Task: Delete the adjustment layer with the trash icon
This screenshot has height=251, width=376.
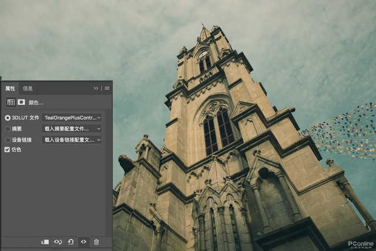Action: 96,242
